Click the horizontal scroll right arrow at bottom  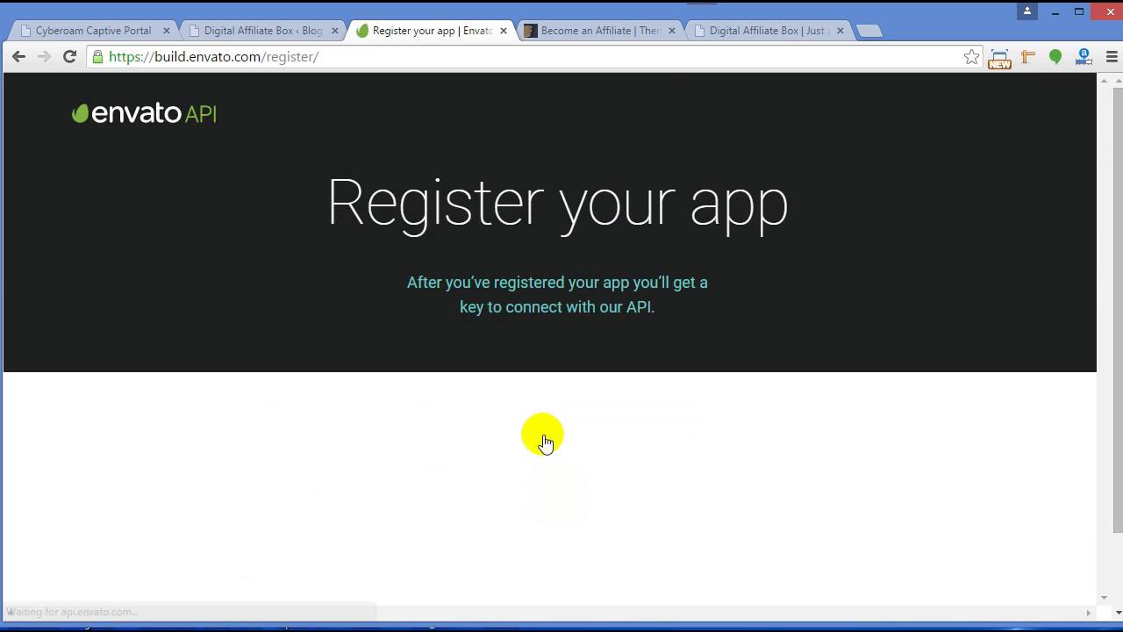tap(1089, 613)
